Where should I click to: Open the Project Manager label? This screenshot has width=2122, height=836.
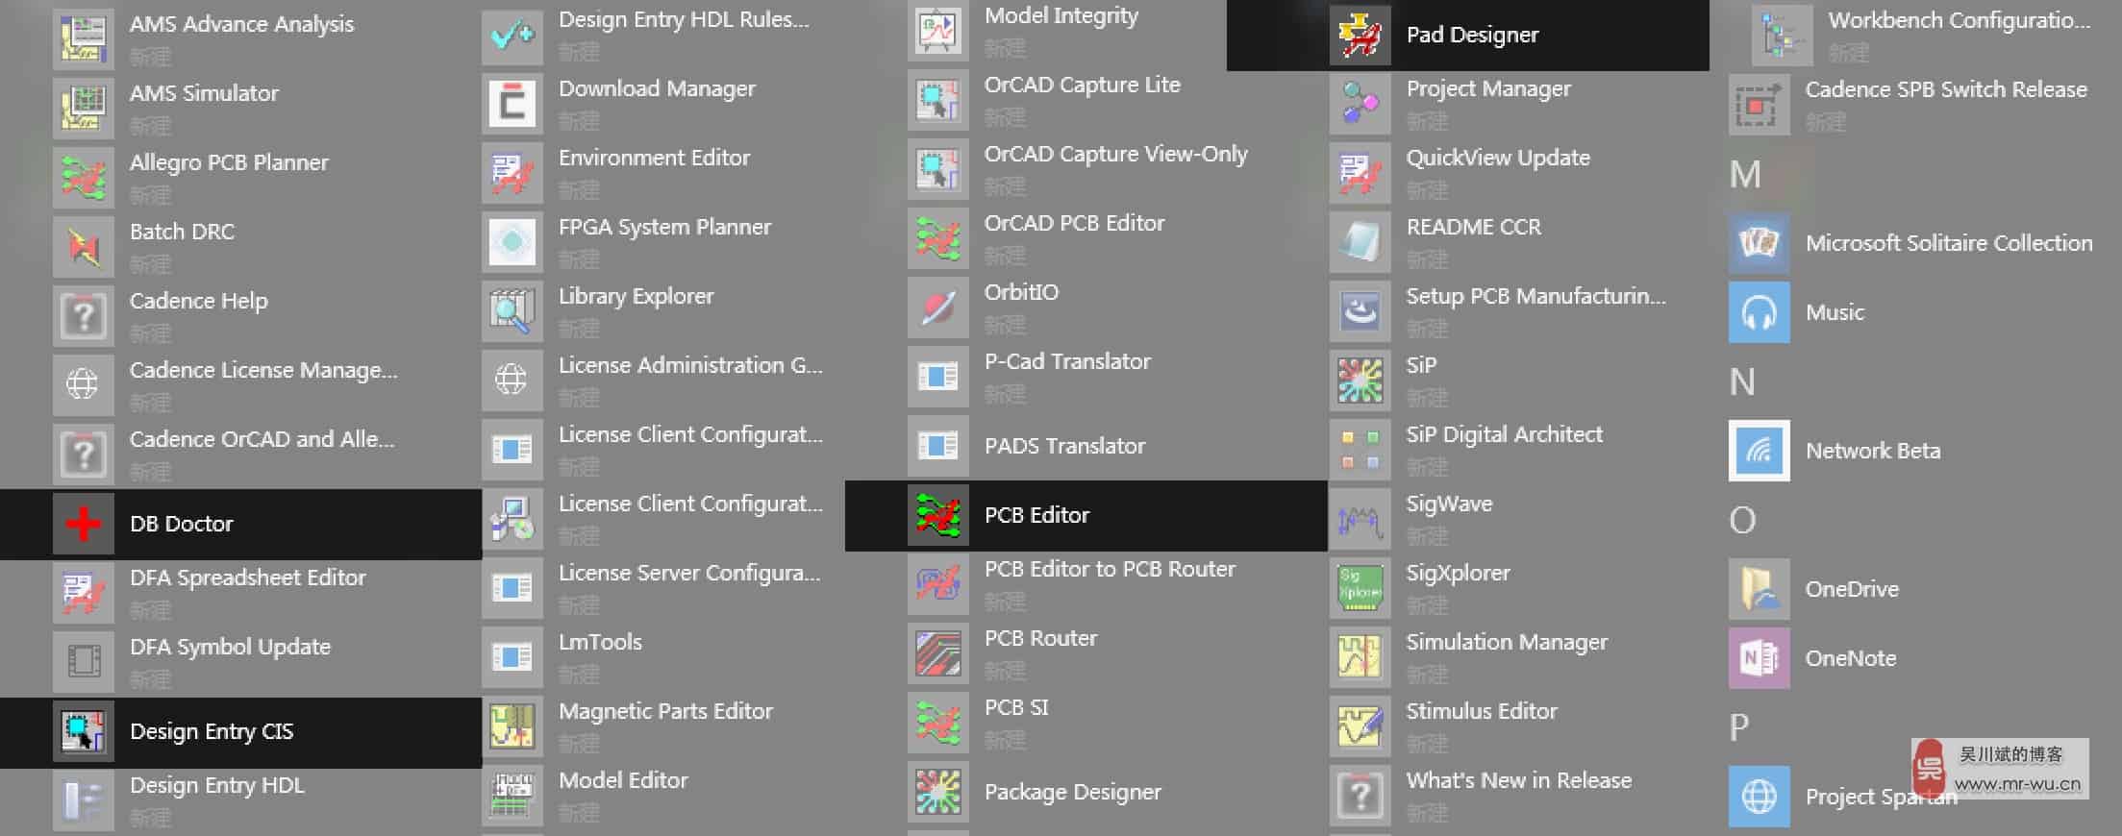1487,88
